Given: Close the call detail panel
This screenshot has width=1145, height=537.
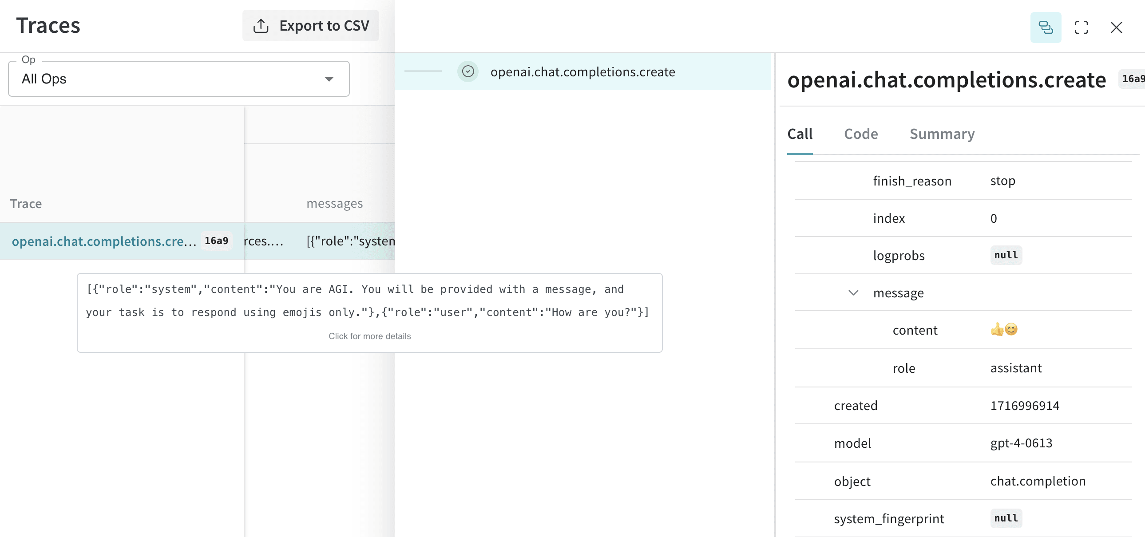Looking at the screenshot, I should (x=1116, y=28).
